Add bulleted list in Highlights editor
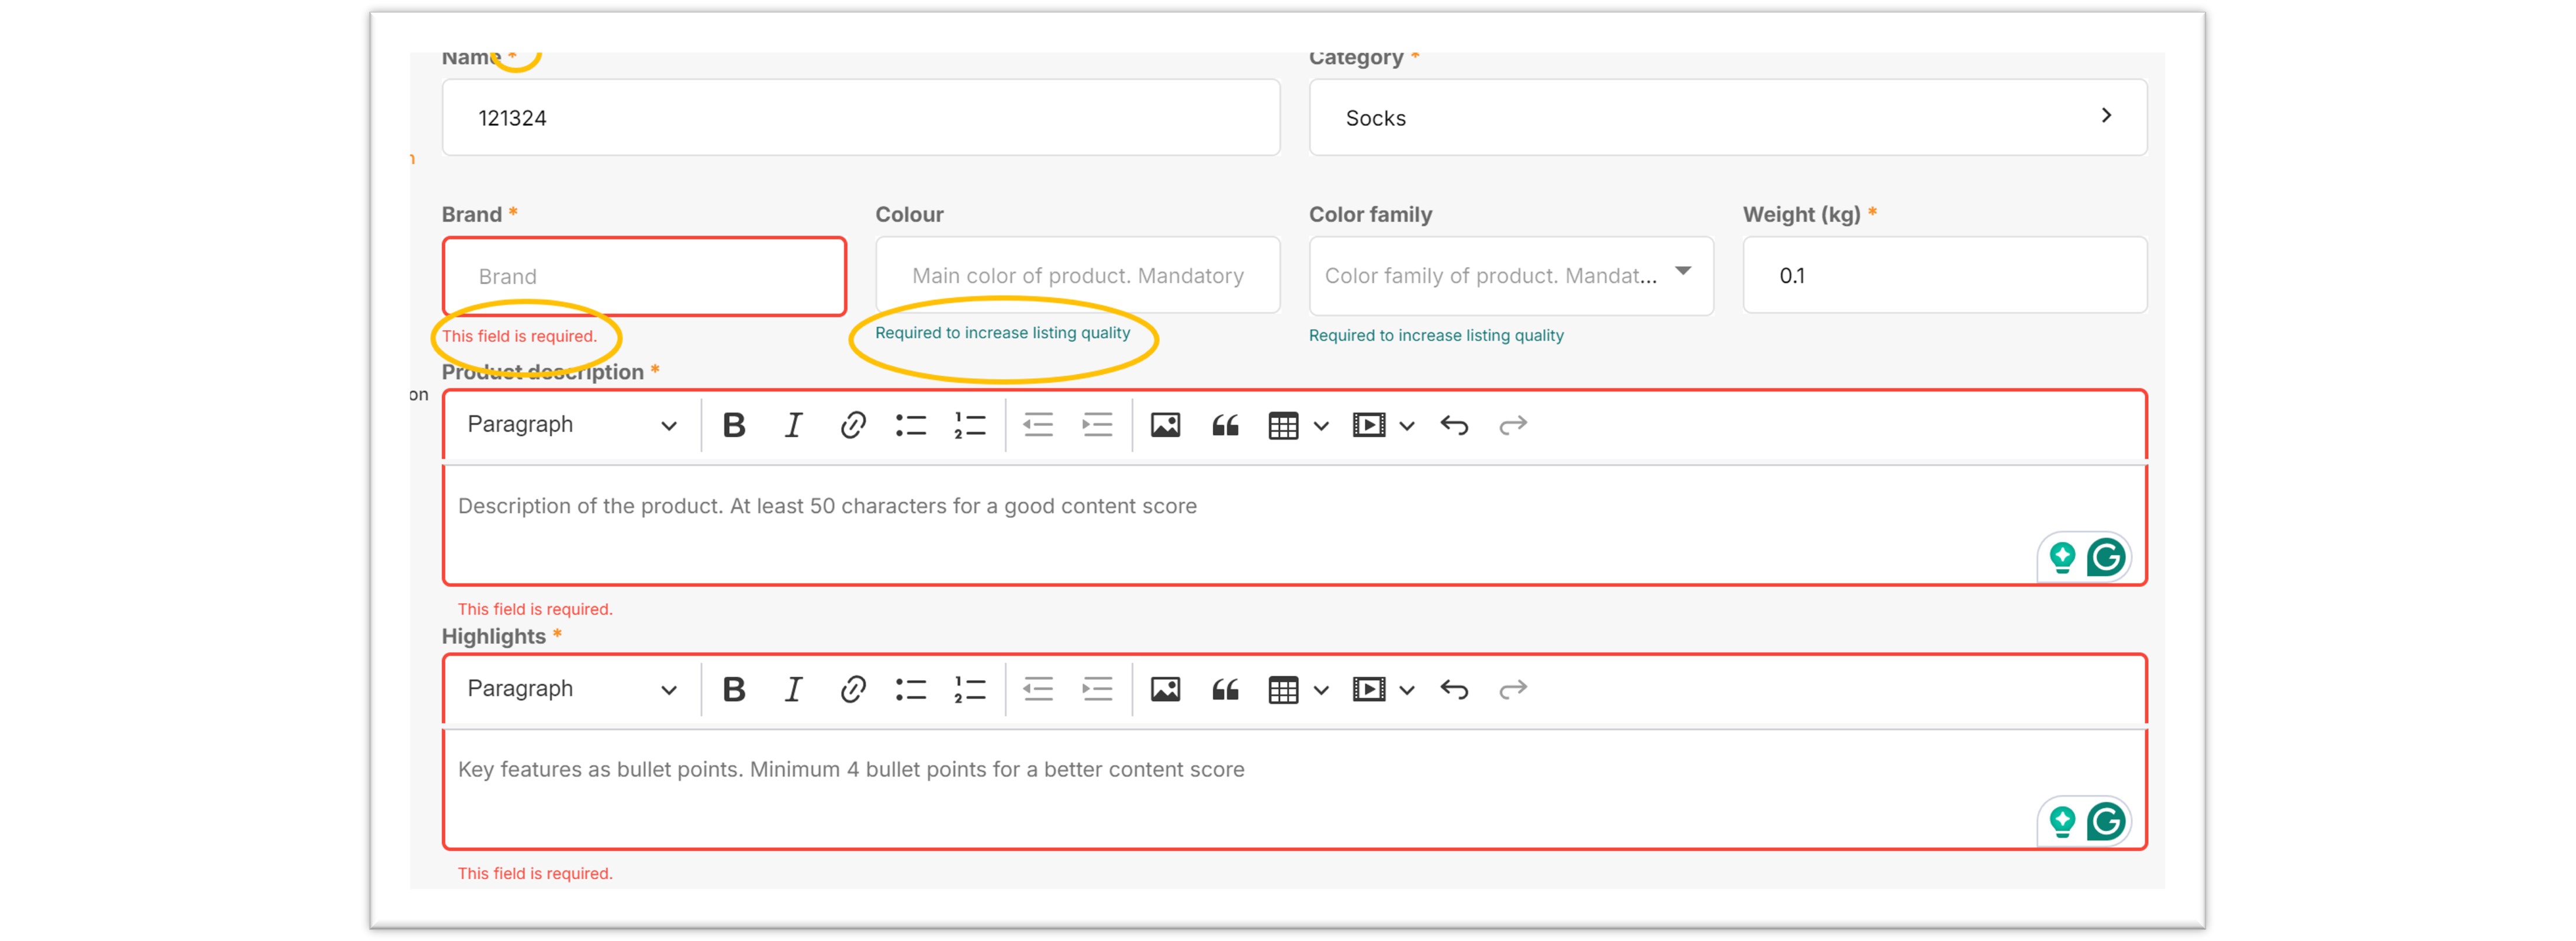2576x941 pixels. click(x=910, y=689)
